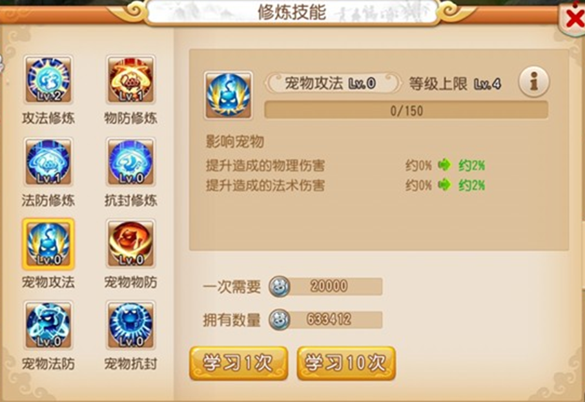Click the large 宠物攻法 icon in detail panel
The height and width of the screenshot is (402, 585).
coord(229,95)
